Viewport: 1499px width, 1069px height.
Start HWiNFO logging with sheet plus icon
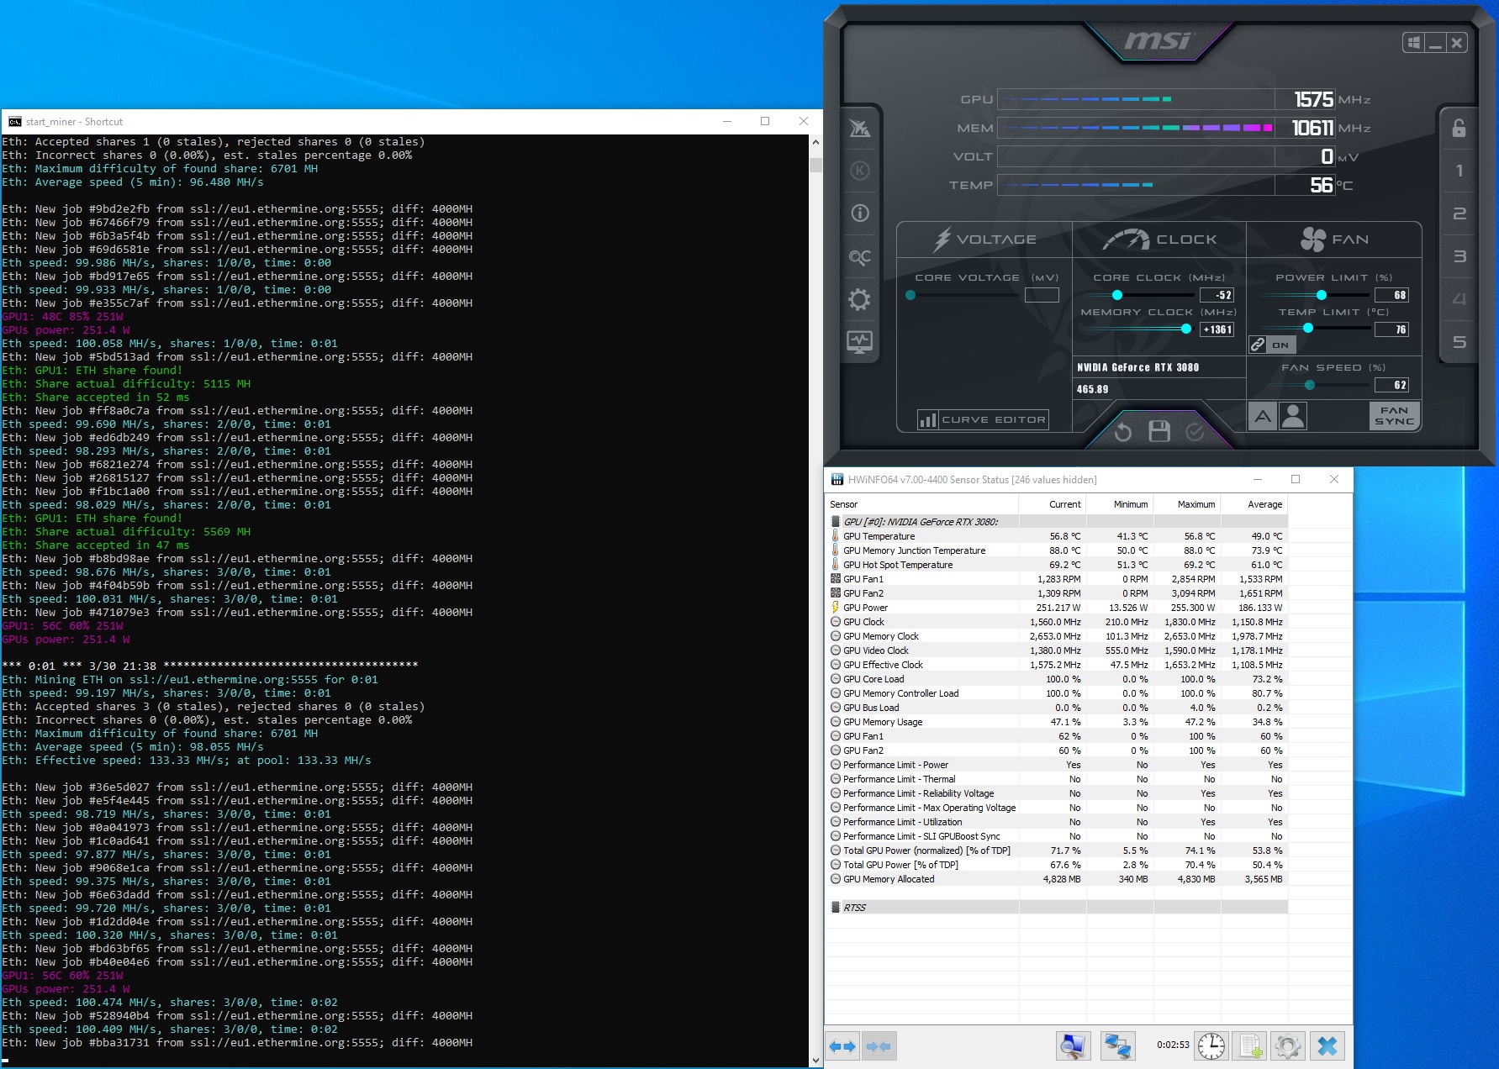click(1250, 1046)
